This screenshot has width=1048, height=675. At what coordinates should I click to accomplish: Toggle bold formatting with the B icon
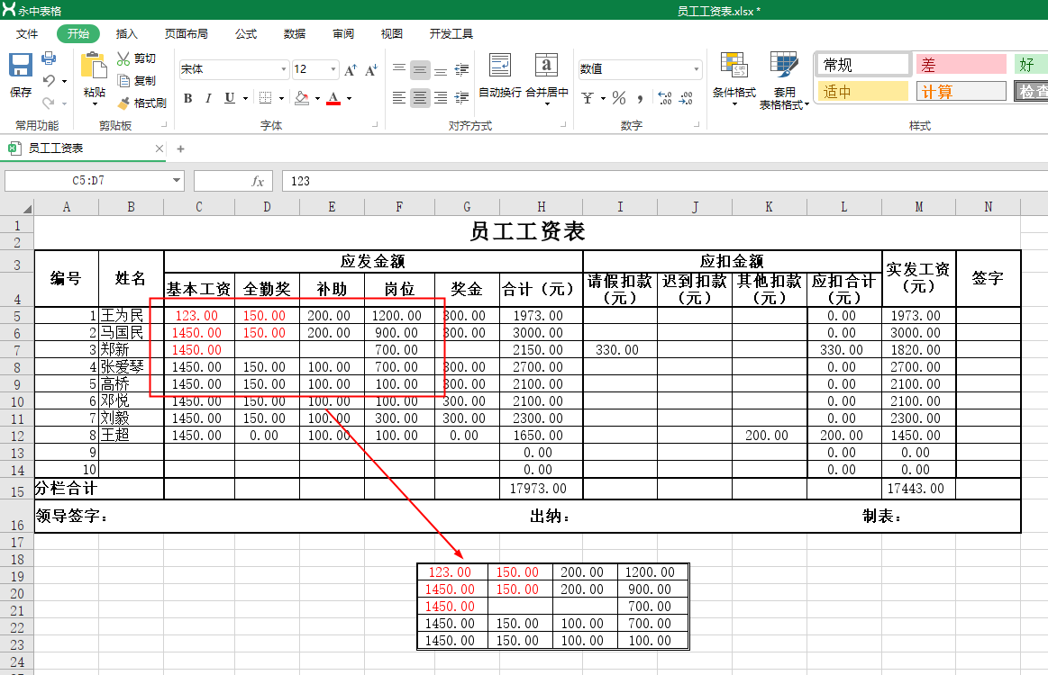(187, 99)
